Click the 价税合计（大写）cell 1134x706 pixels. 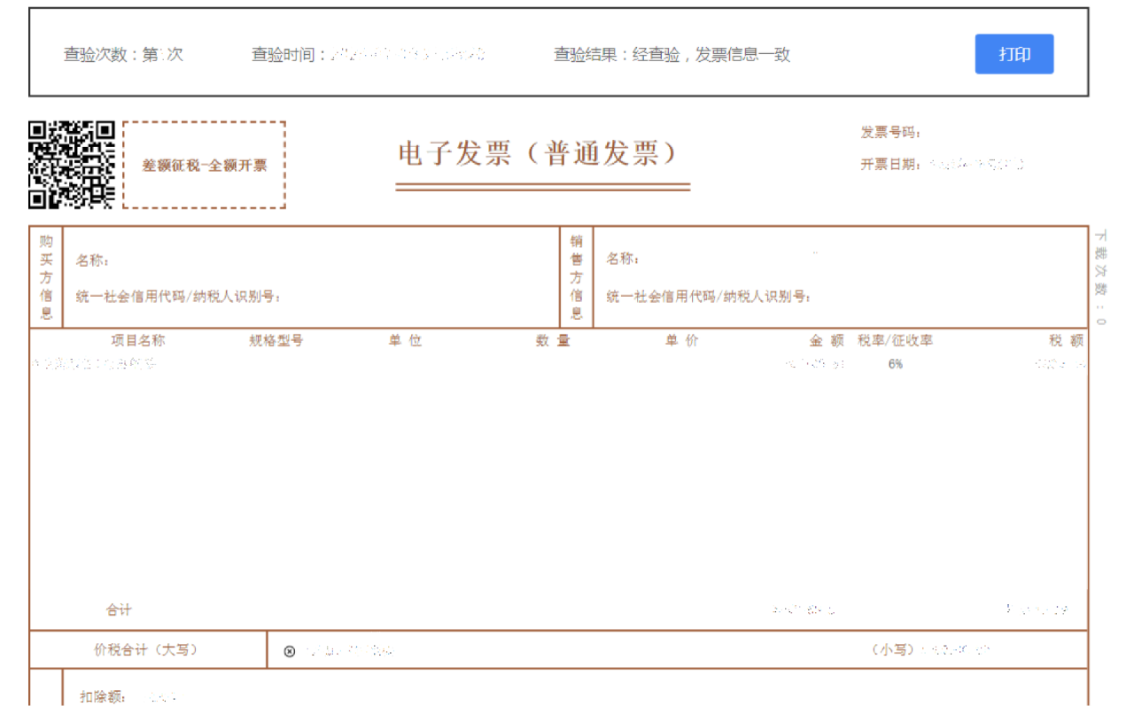[146, 650]
